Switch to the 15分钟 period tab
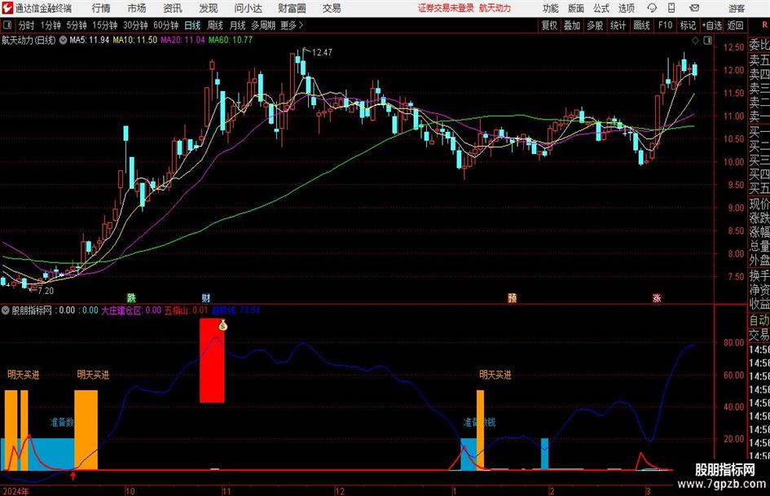770x496 pixels. tap(104, 25)
